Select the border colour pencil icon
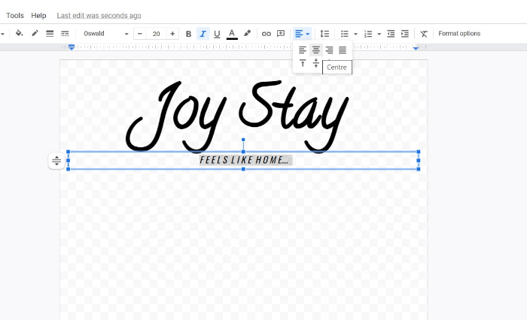 (35, 34)
